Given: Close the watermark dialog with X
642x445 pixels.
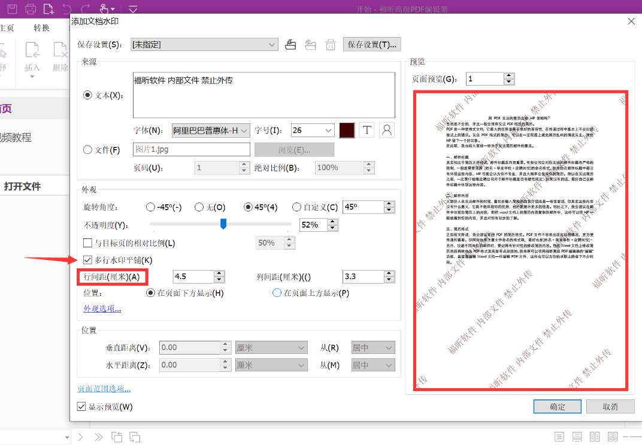Looking at the screenshot, I should [x=631, y=22].
